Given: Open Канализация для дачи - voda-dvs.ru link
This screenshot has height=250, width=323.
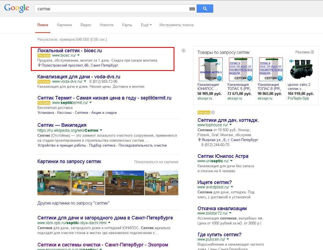Looking at the screenshot, I should click(79, 77).
